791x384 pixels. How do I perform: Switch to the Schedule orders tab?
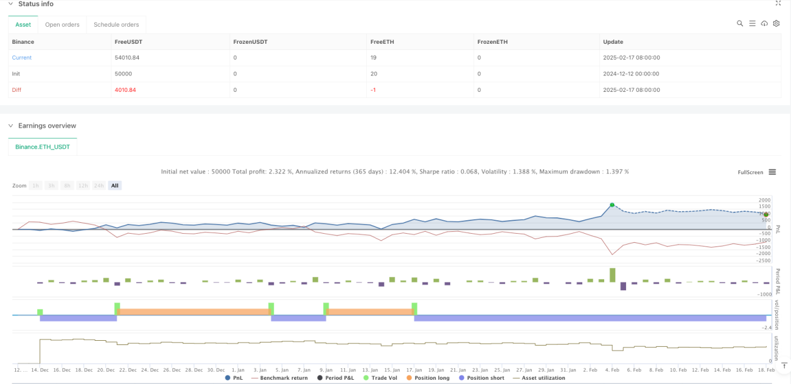click(x=116, y=25)
